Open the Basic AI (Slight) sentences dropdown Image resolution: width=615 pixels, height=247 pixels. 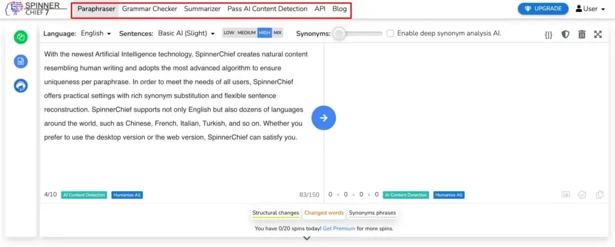(x=186, y=34)
